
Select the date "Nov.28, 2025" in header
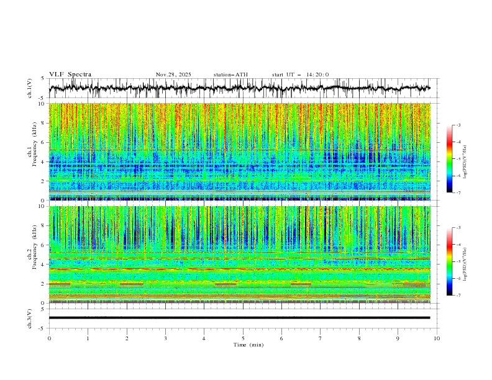pos(173,75)
